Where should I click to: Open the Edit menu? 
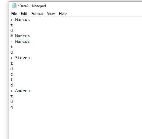tap(24, 14)
